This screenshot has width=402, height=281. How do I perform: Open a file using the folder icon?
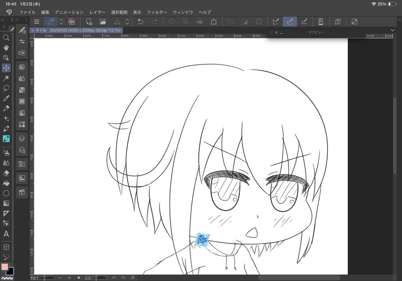click(103, 22)
